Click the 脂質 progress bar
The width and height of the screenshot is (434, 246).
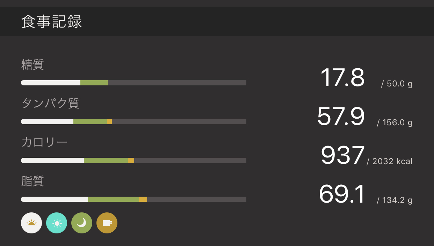pos(133,199)
